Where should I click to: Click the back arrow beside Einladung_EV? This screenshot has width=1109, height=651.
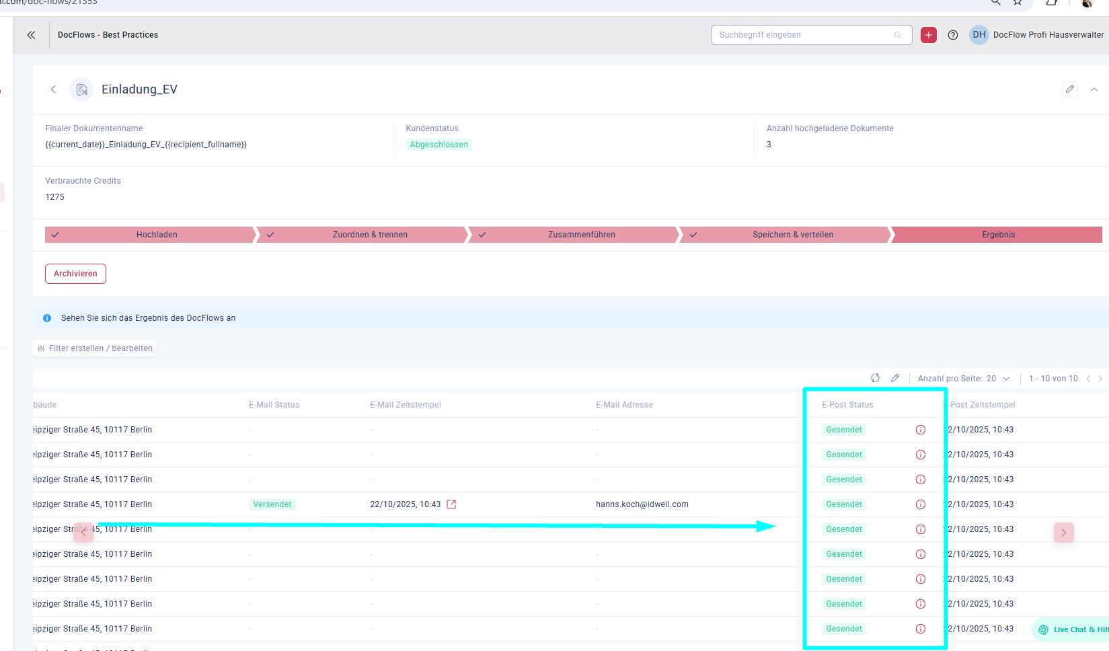53,89
